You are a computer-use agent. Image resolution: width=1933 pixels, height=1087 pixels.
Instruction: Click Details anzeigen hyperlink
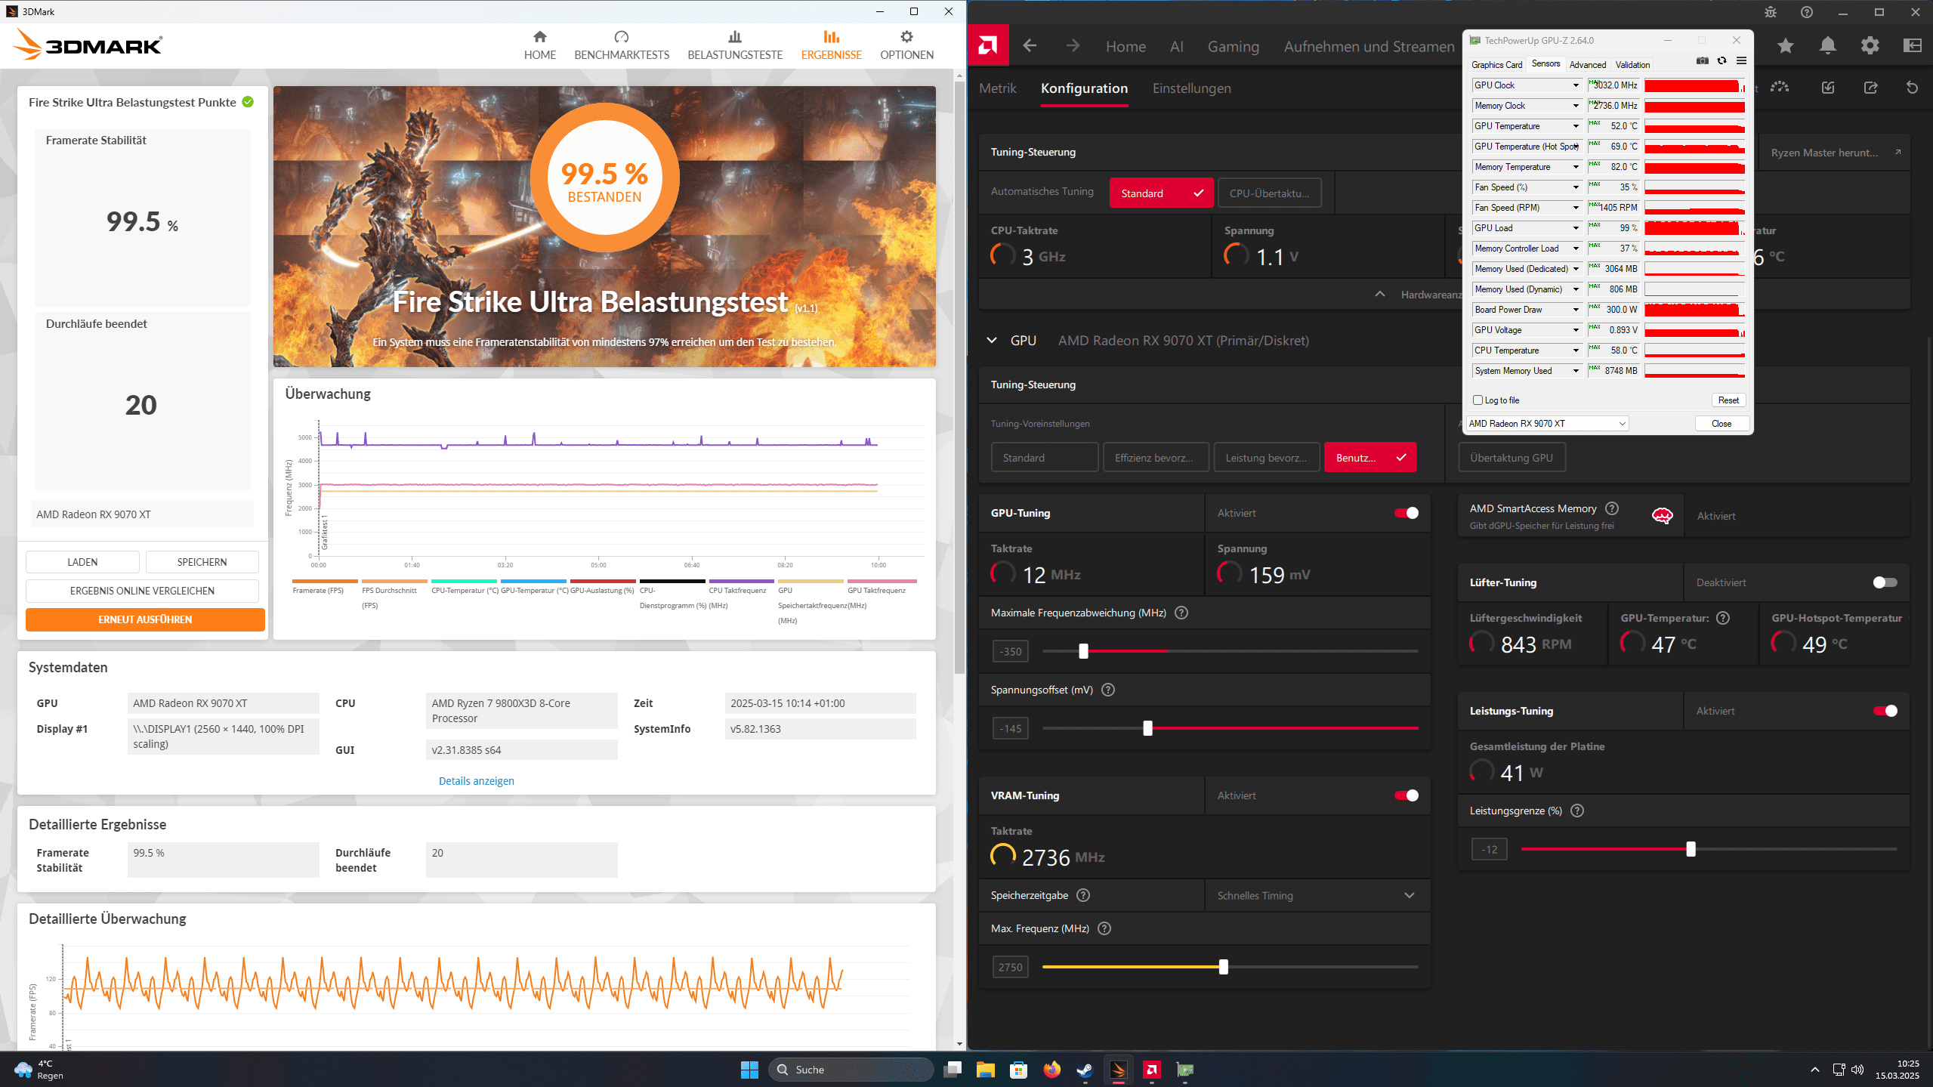pos(474,779)
